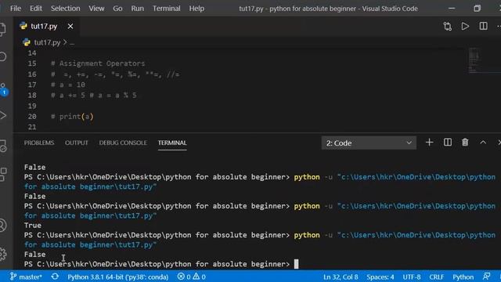Image resolution: width=501 pixels, height=282 pixels.
Task: Open the Explorer view in activity bar
Action: click(x=2, y=30)
